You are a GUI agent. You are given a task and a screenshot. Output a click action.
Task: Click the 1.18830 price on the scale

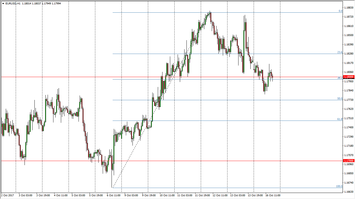click(x=349, y=8)
